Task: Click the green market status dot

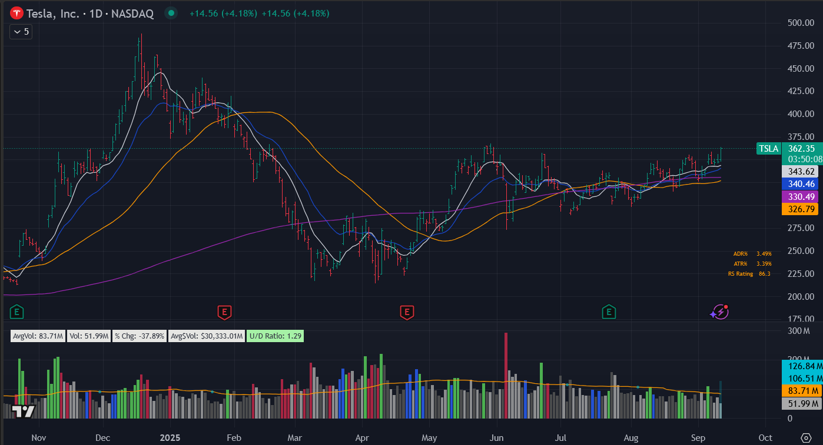Action: [x=171, y=13]
